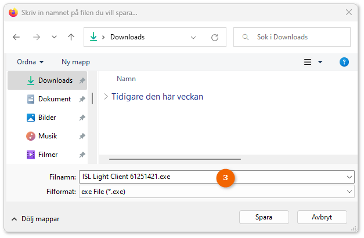Select Dokument in the sidebar
This screenshot has height=238, width=364.
coord(48,99)
